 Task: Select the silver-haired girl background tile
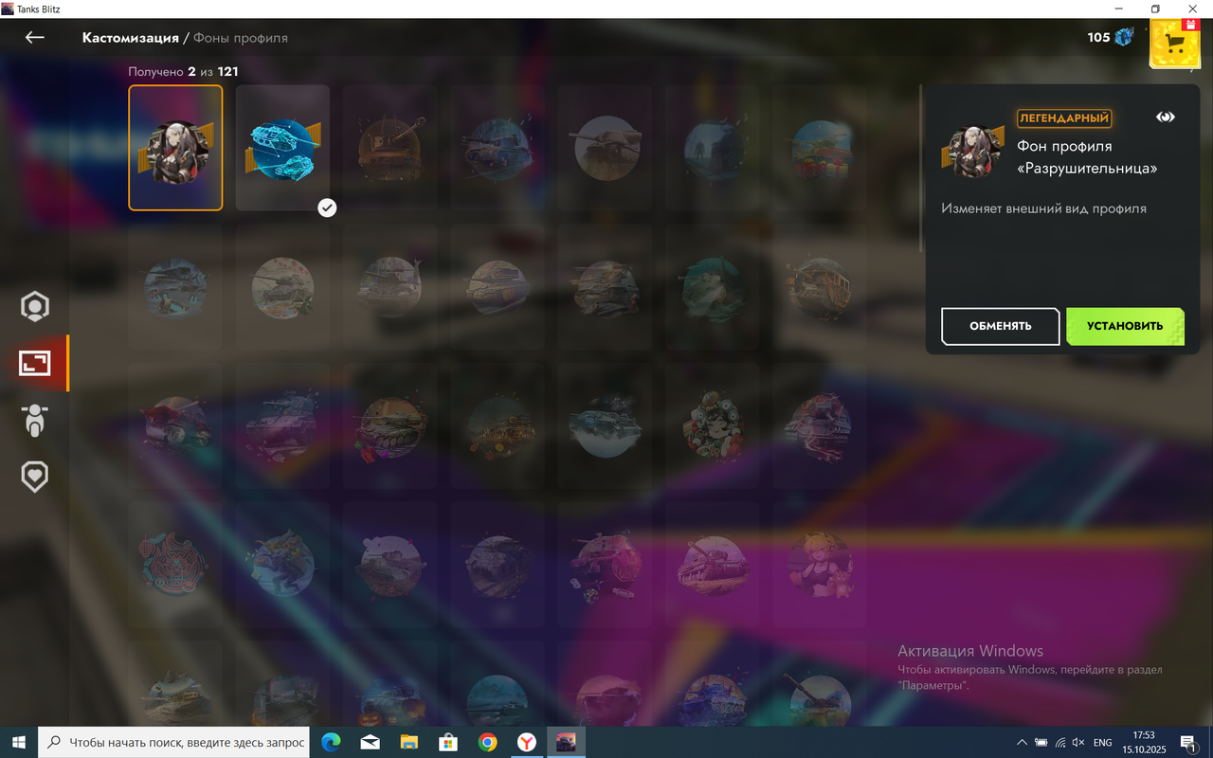tap(175, 148)
